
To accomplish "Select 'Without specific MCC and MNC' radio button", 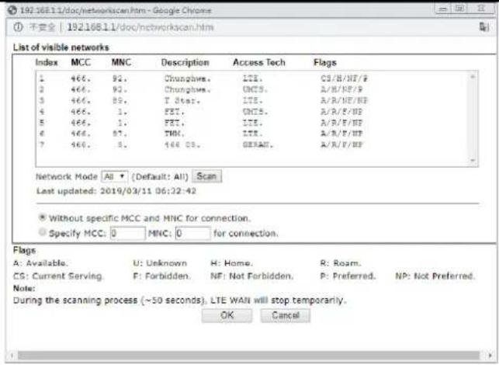I will (42, 218).
